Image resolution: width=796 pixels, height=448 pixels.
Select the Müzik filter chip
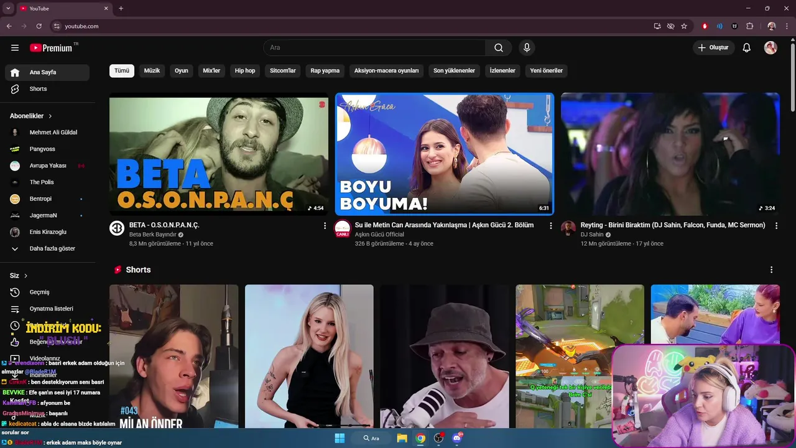coord(152,71)
